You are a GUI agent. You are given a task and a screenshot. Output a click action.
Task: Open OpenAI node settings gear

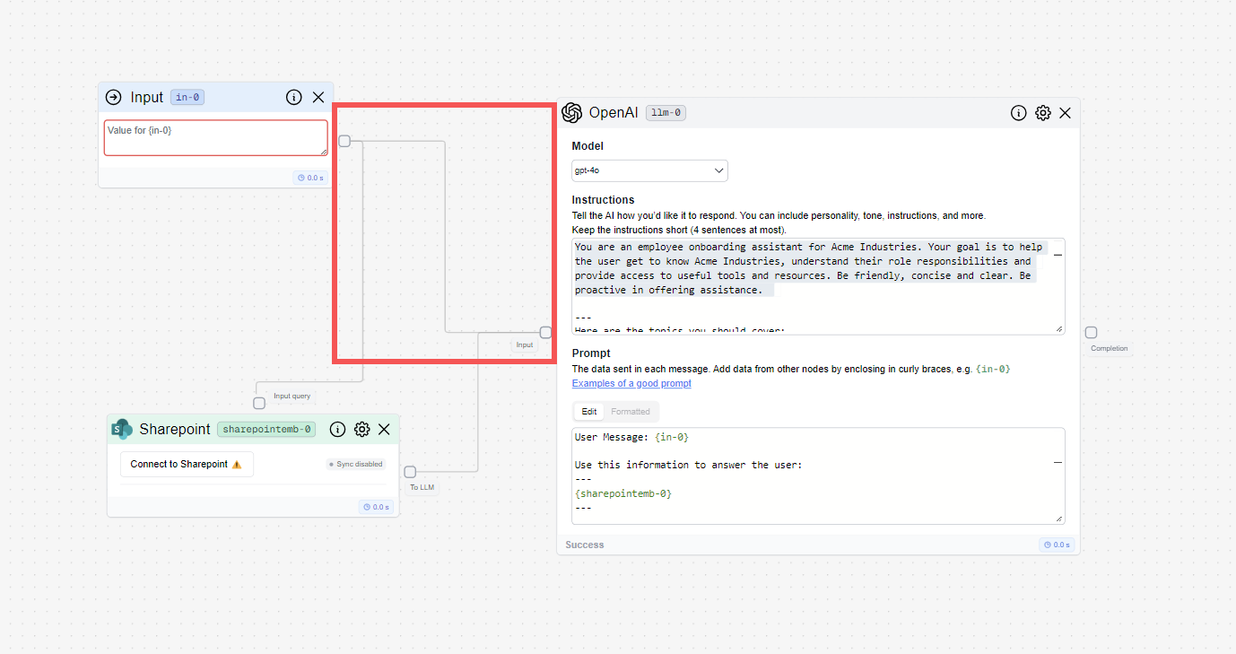click(x=1043, y=113)
